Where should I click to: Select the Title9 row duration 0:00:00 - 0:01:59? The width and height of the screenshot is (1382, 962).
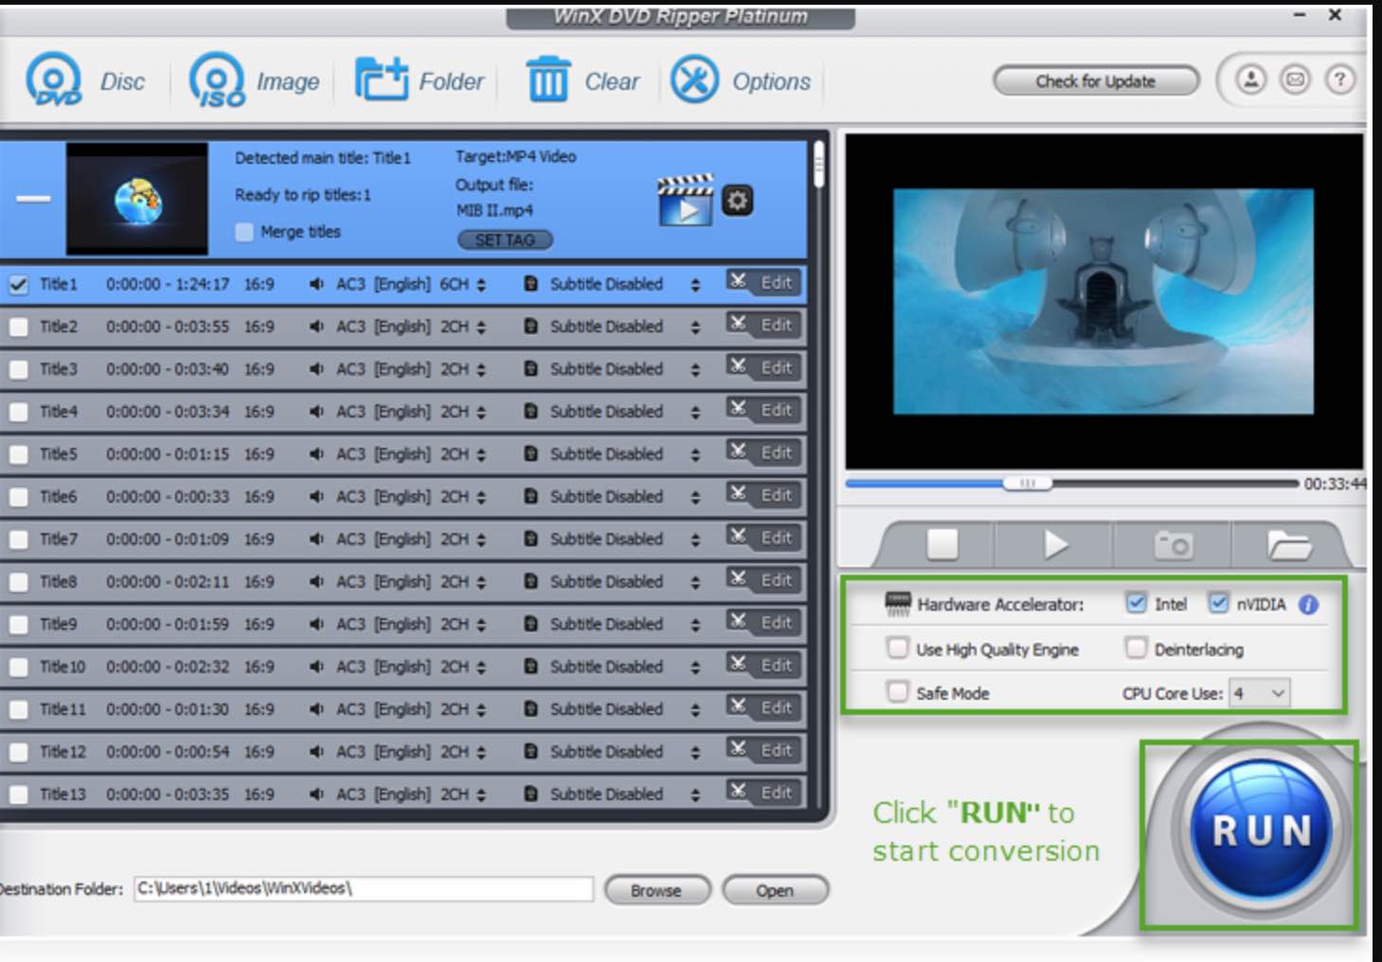(x=167, y=624)
